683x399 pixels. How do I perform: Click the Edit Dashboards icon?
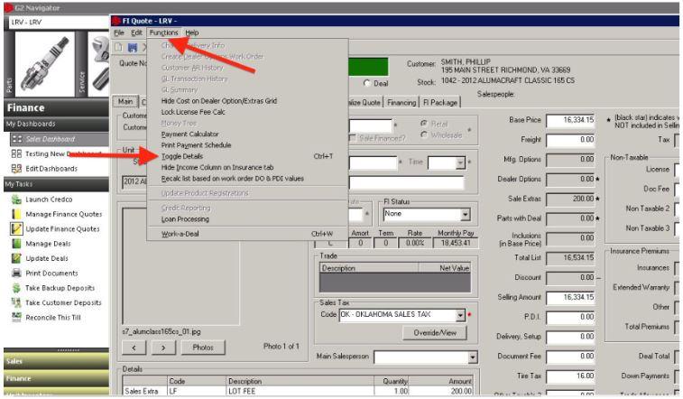(16, 169)
